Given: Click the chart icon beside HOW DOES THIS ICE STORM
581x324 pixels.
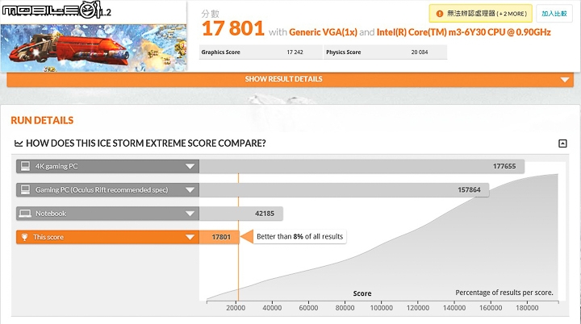Looking at the screenshot, I should click(x=19, y=143).
